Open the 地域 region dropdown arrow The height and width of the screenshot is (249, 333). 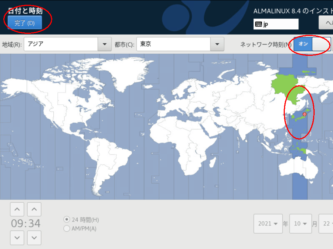[104, 44]
